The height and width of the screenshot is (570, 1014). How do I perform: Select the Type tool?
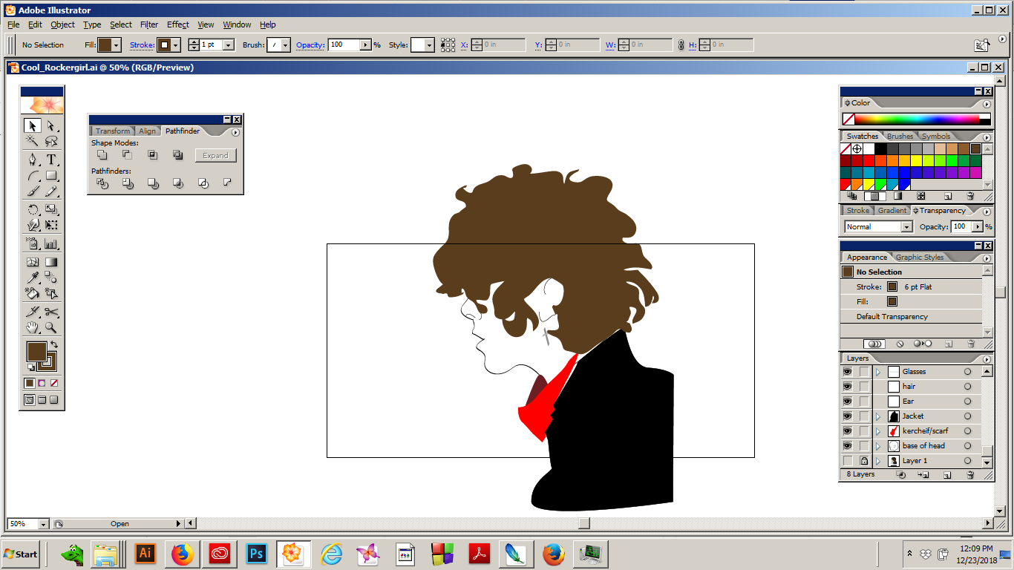click(x=51, y=160)
